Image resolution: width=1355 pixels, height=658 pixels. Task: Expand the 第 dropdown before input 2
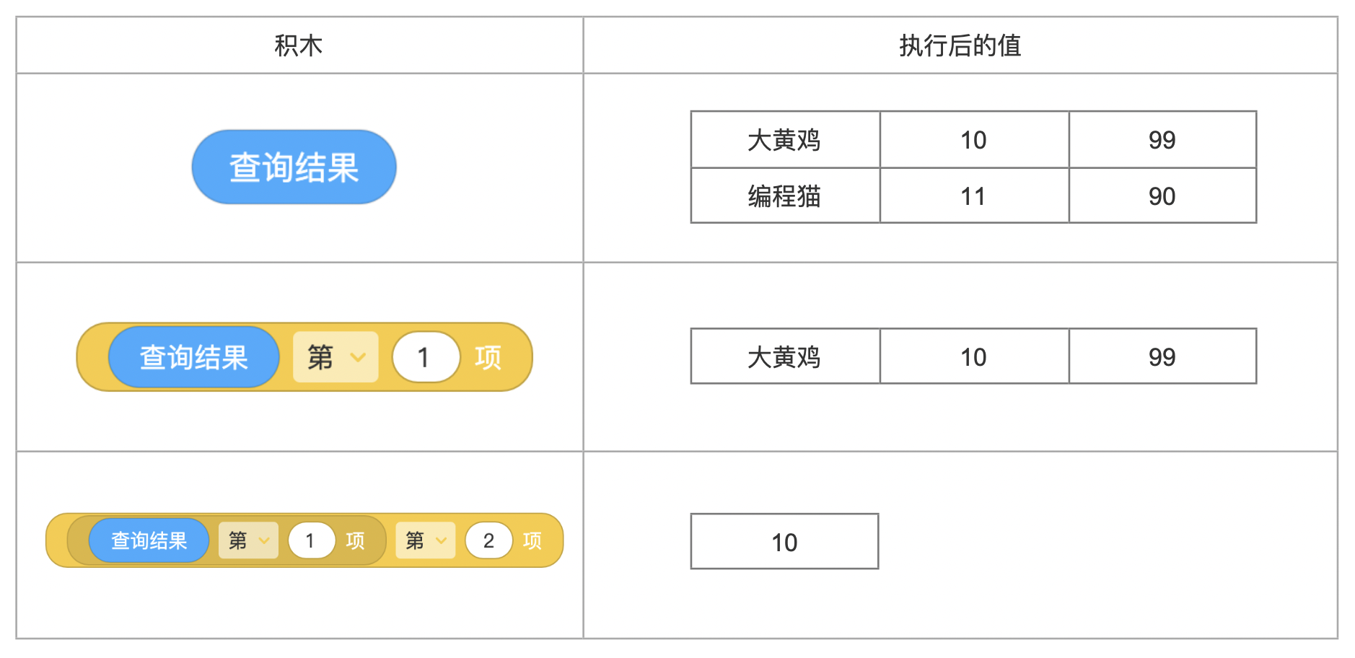coord(426,540)
